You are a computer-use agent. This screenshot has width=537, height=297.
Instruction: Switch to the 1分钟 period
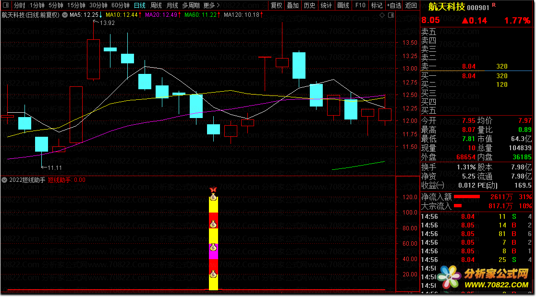click(x=37, y=5)
